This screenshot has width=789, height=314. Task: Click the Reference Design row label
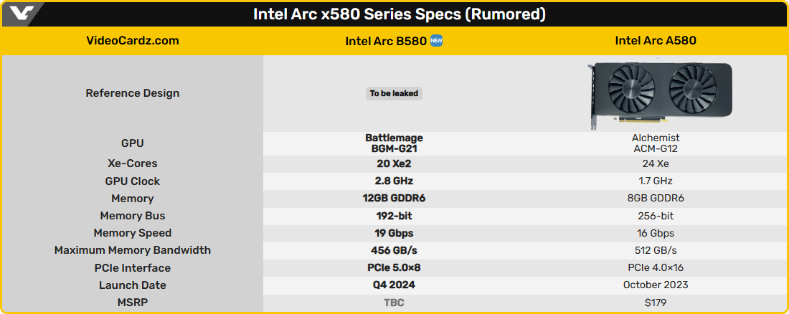point(133,93)
